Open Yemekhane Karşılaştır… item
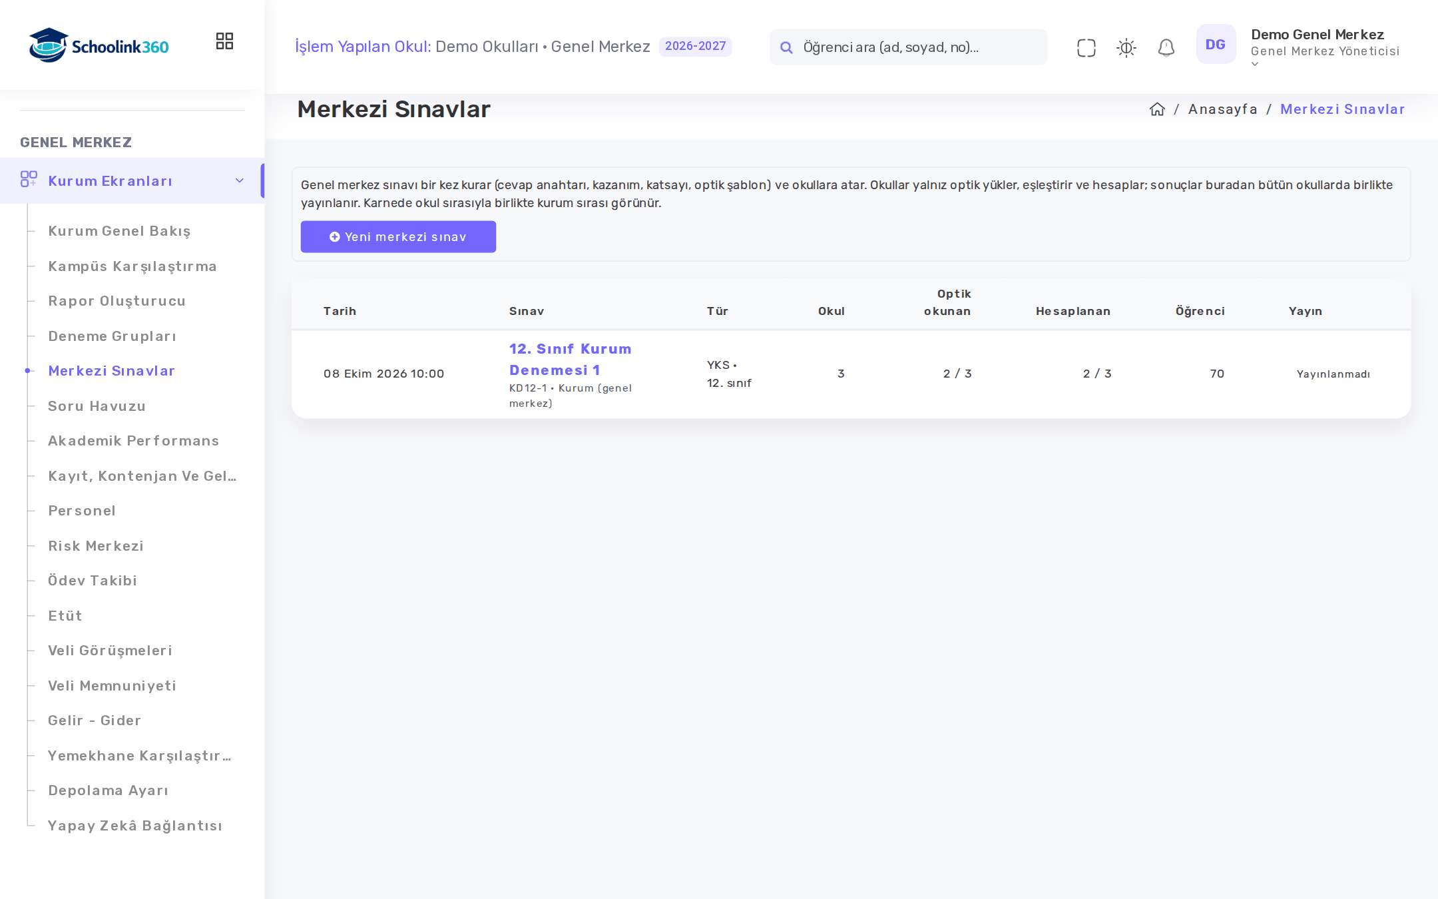1438x899 pixels. pyautogui.click(x=140, y=755)
